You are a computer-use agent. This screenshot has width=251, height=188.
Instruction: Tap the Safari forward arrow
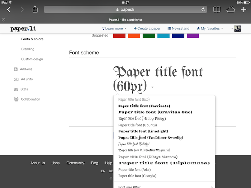(22, 10)
